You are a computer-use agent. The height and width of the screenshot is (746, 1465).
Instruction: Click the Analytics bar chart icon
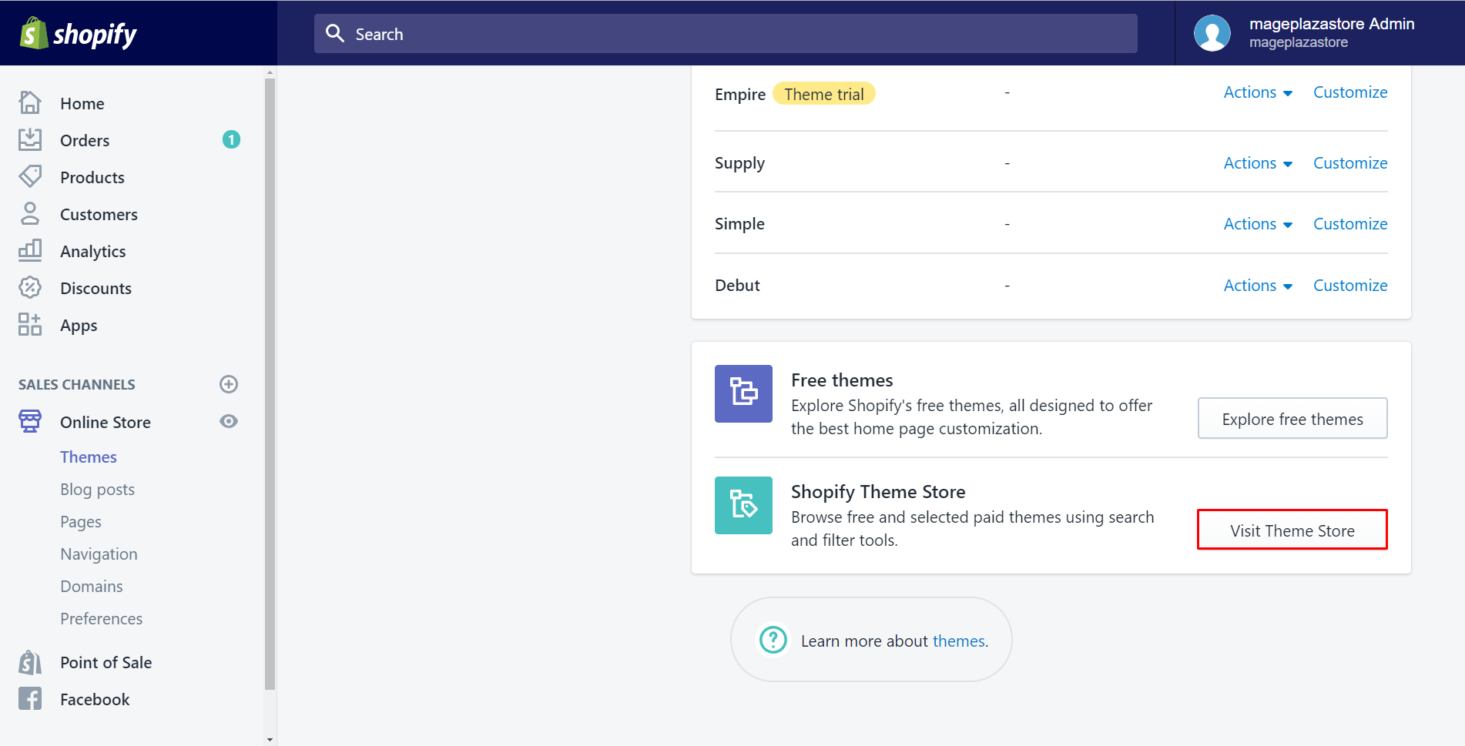click(30, 250)
